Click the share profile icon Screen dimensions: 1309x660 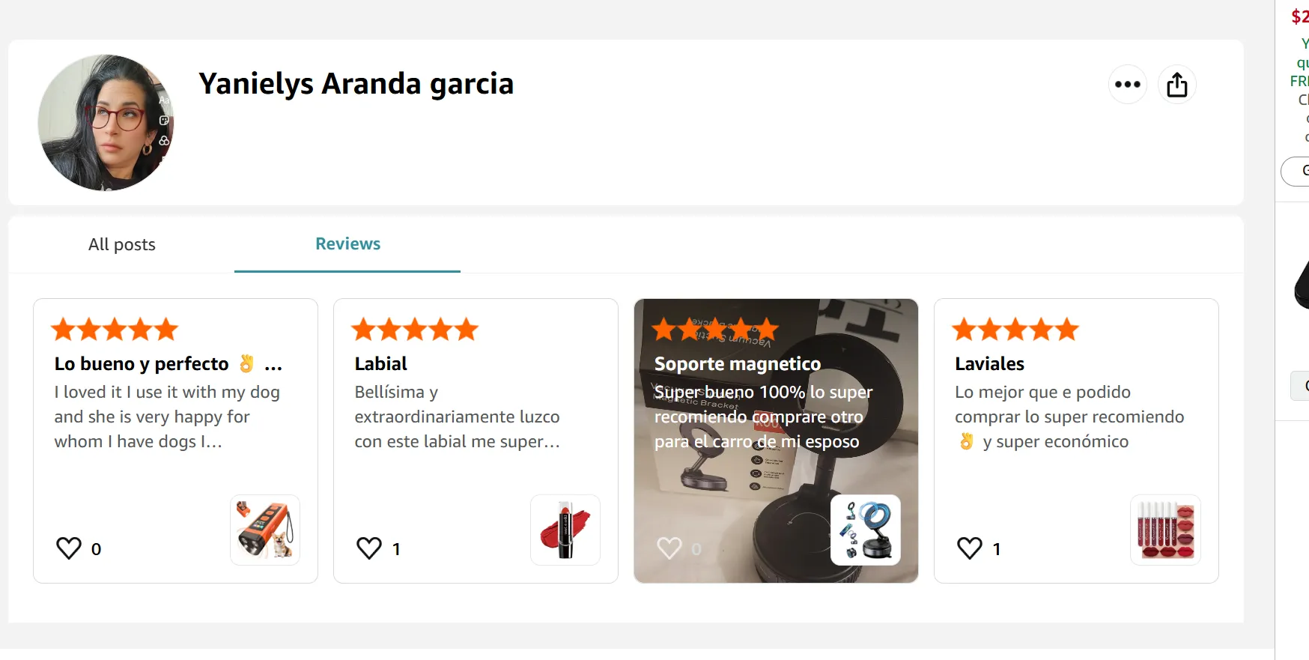click(1176, 85)
